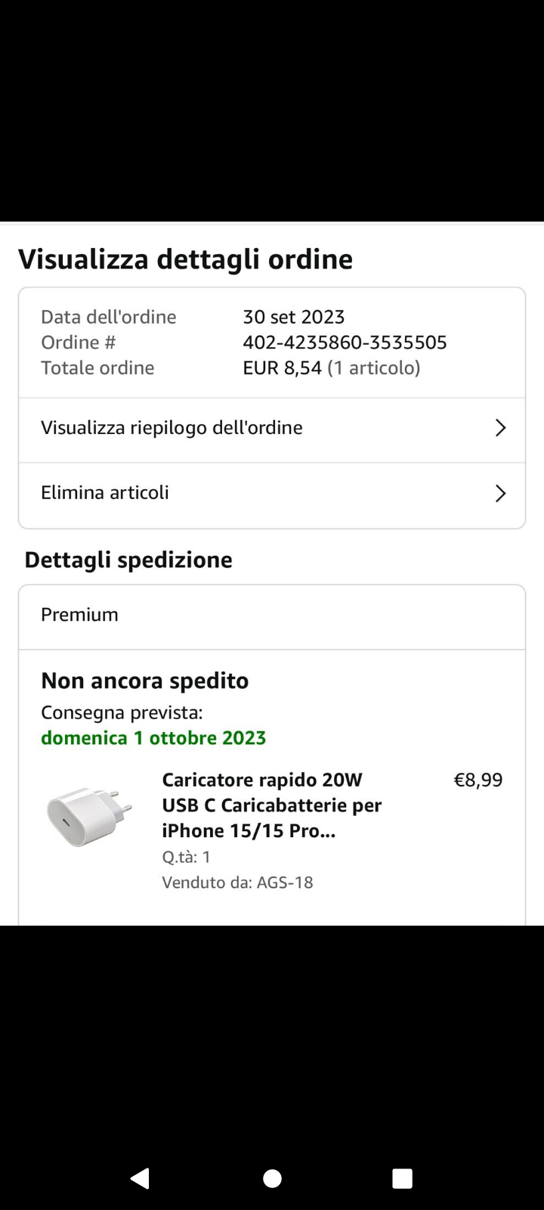Screen dimensions: 544x1210
Task: Click the green date domenica 1 ottobre 2023
Action: tap(153, 738)
